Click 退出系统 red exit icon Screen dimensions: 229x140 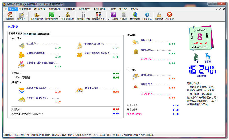pos(169,16)
